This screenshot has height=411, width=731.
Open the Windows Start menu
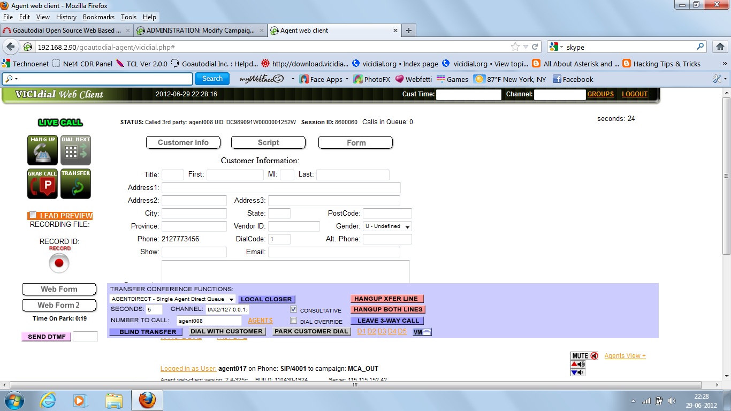point(13,400)
